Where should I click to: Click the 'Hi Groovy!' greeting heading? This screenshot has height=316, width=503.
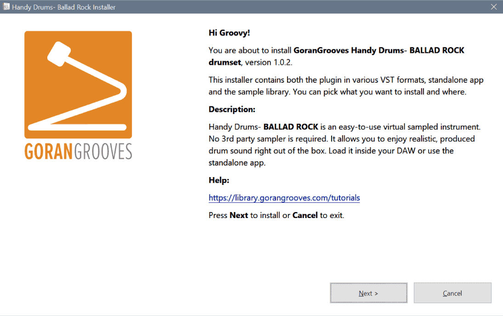pos(229,33)
